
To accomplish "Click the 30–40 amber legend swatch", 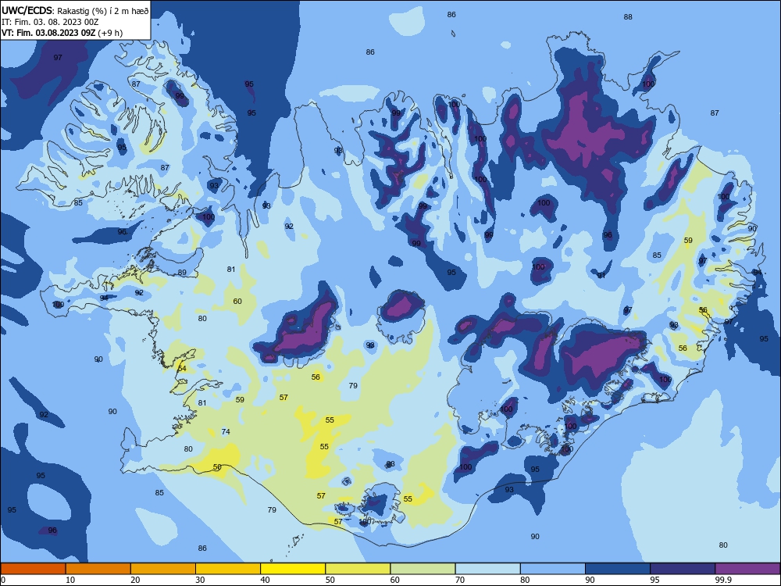I will coord(228,569).
